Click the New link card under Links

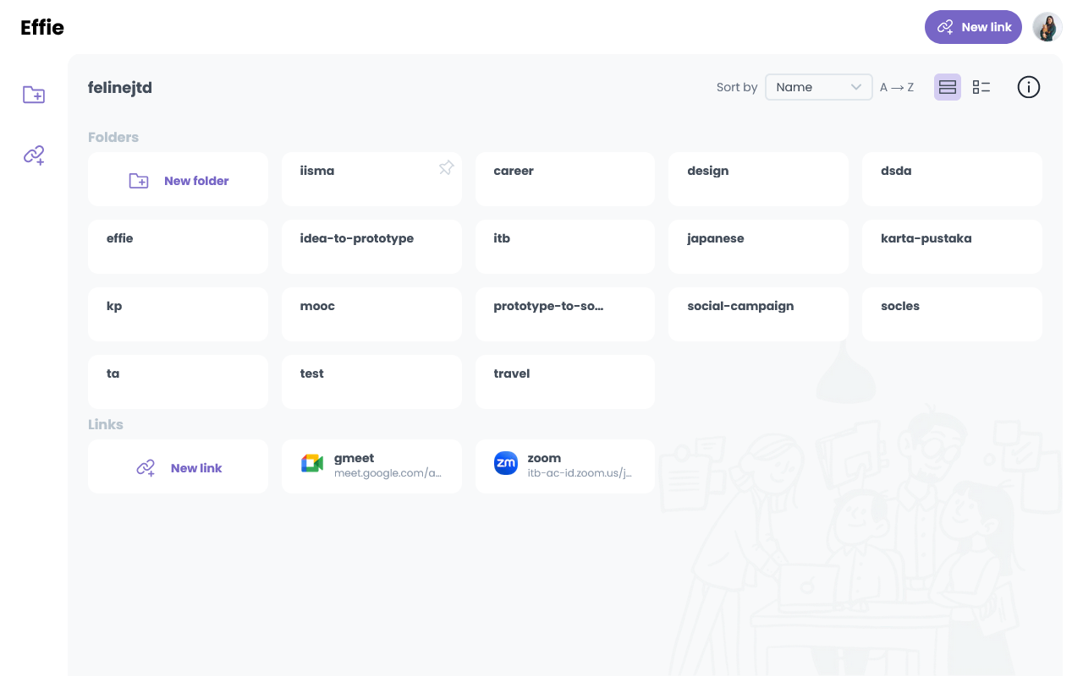pyautogui.click(x=178, y=466)
